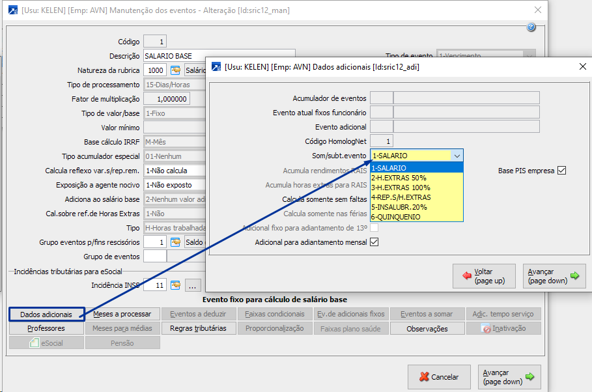Focus Evento adicional code field
This screenshot has height=392, width=592.
click(x=382, y=127)
